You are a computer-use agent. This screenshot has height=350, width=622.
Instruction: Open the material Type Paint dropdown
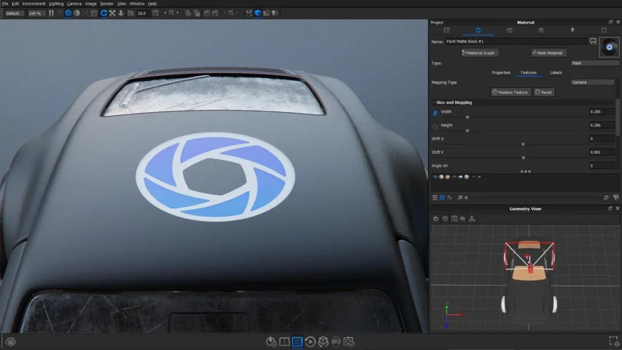coord(594,63)
